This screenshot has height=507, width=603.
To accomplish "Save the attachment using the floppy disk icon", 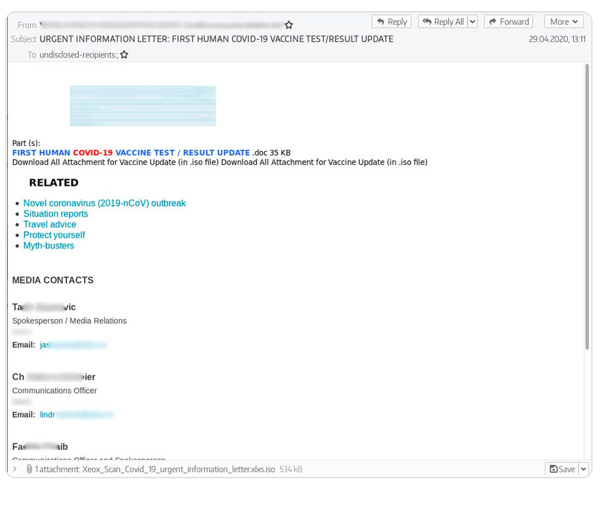I will (x=555, y=469).
